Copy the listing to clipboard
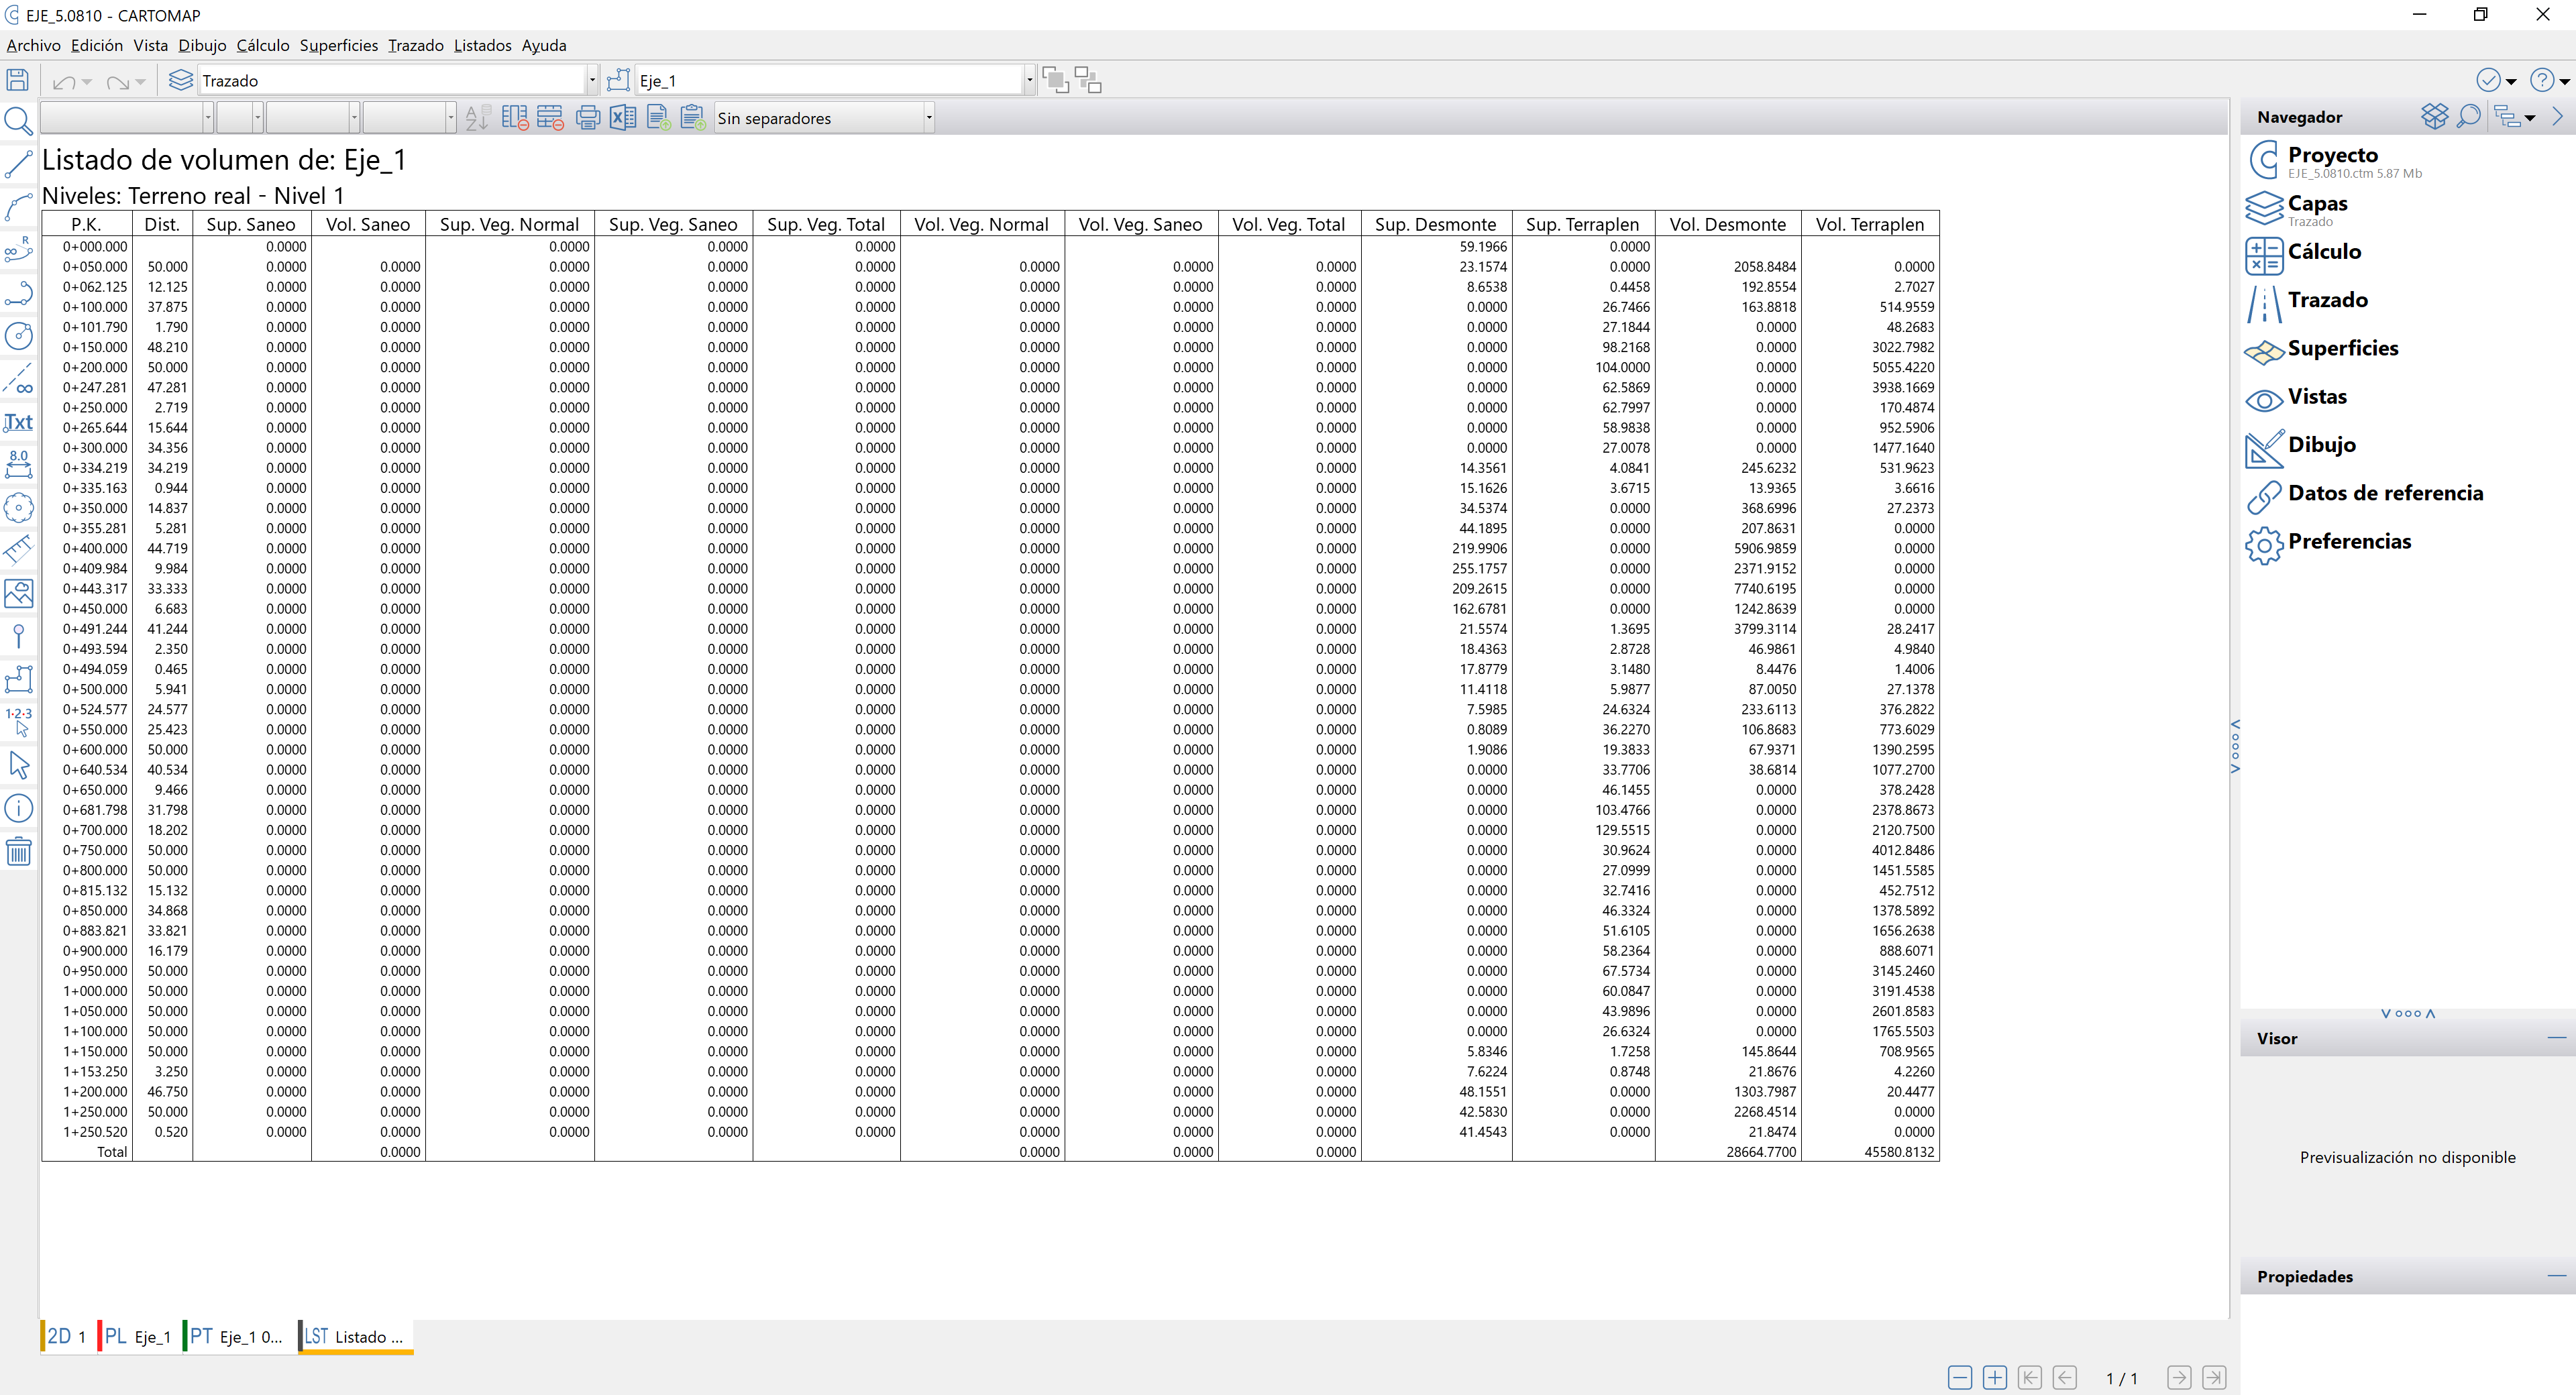This screenshot has height=1395, width=2576. pyautogui.click(x=693, y=118)
